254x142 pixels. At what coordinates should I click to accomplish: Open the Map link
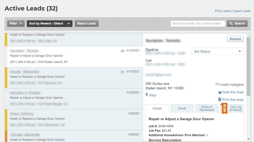[x=153, y=95]
